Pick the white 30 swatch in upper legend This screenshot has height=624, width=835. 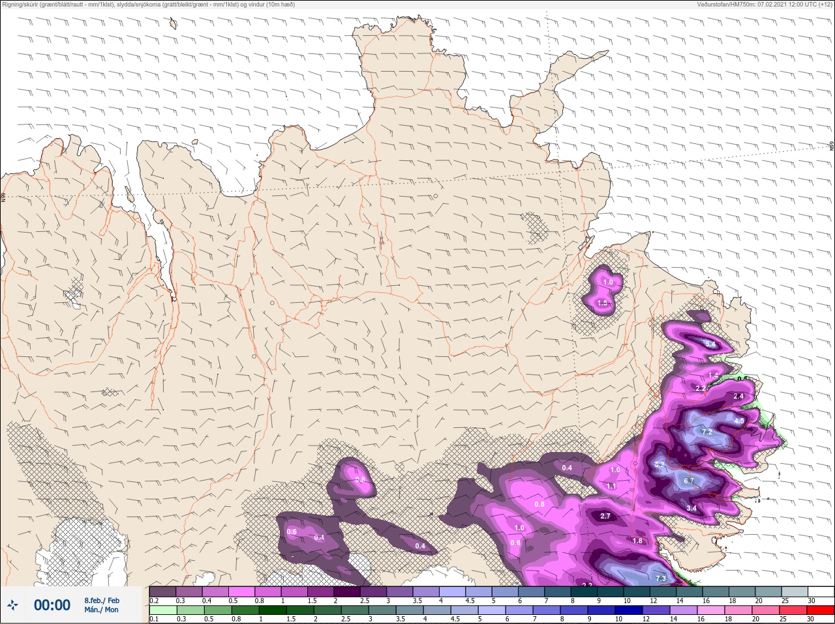pos(821,591)
